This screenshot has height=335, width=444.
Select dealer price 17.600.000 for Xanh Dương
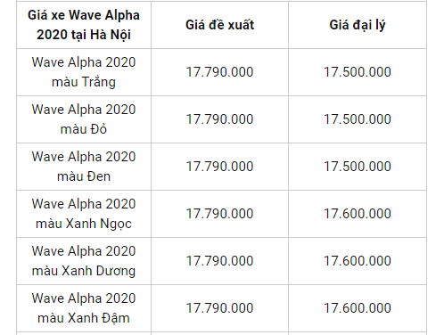tap(358, 261)
